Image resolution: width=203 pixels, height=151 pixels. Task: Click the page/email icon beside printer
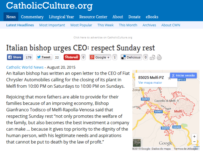[x=153, y=57]
